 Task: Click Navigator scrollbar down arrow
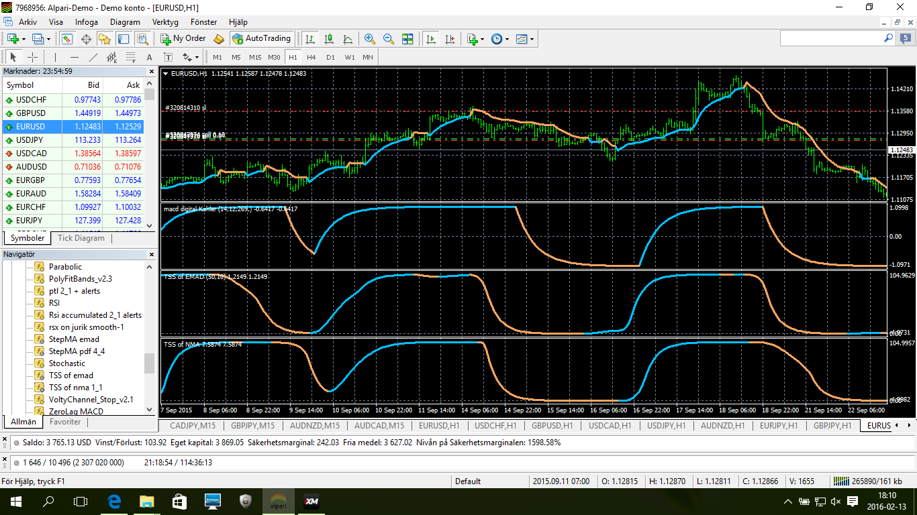coord(149,409)
